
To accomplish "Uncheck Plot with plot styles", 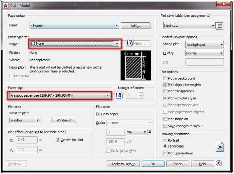I will 165,98.
